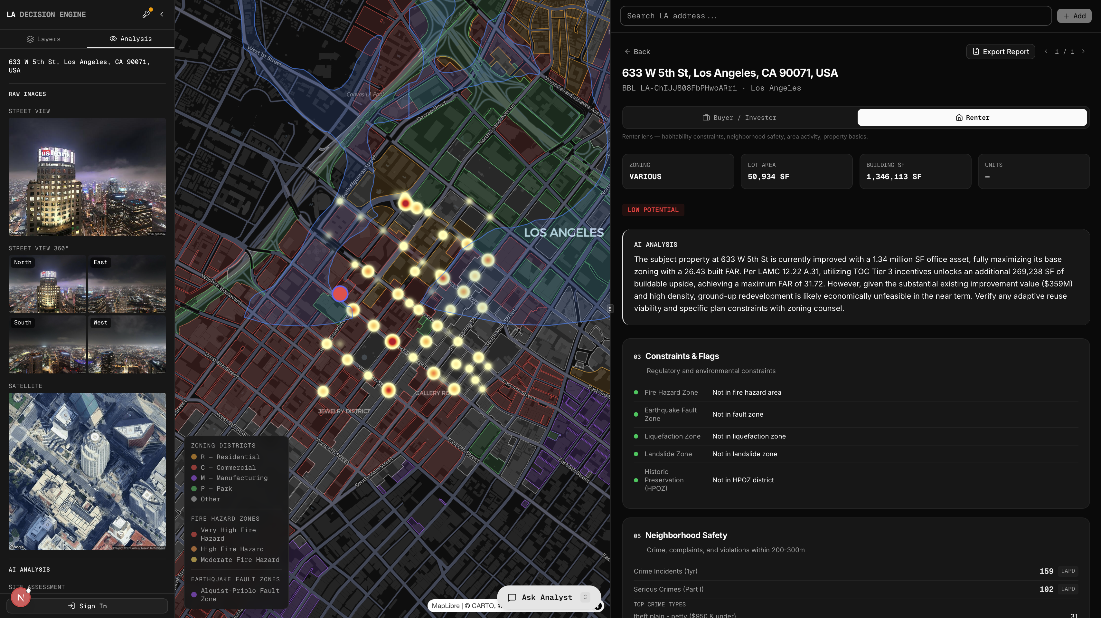
Task: Collapse the left sidebar with chevron
Action: (162, 14)
